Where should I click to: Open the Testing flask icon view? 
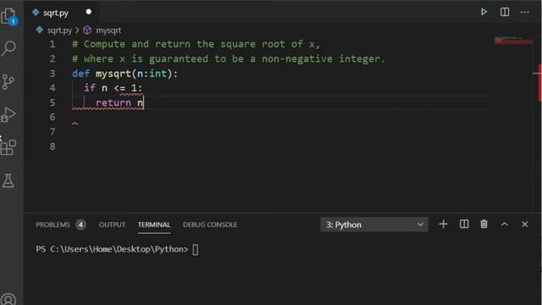click(8, 180)
